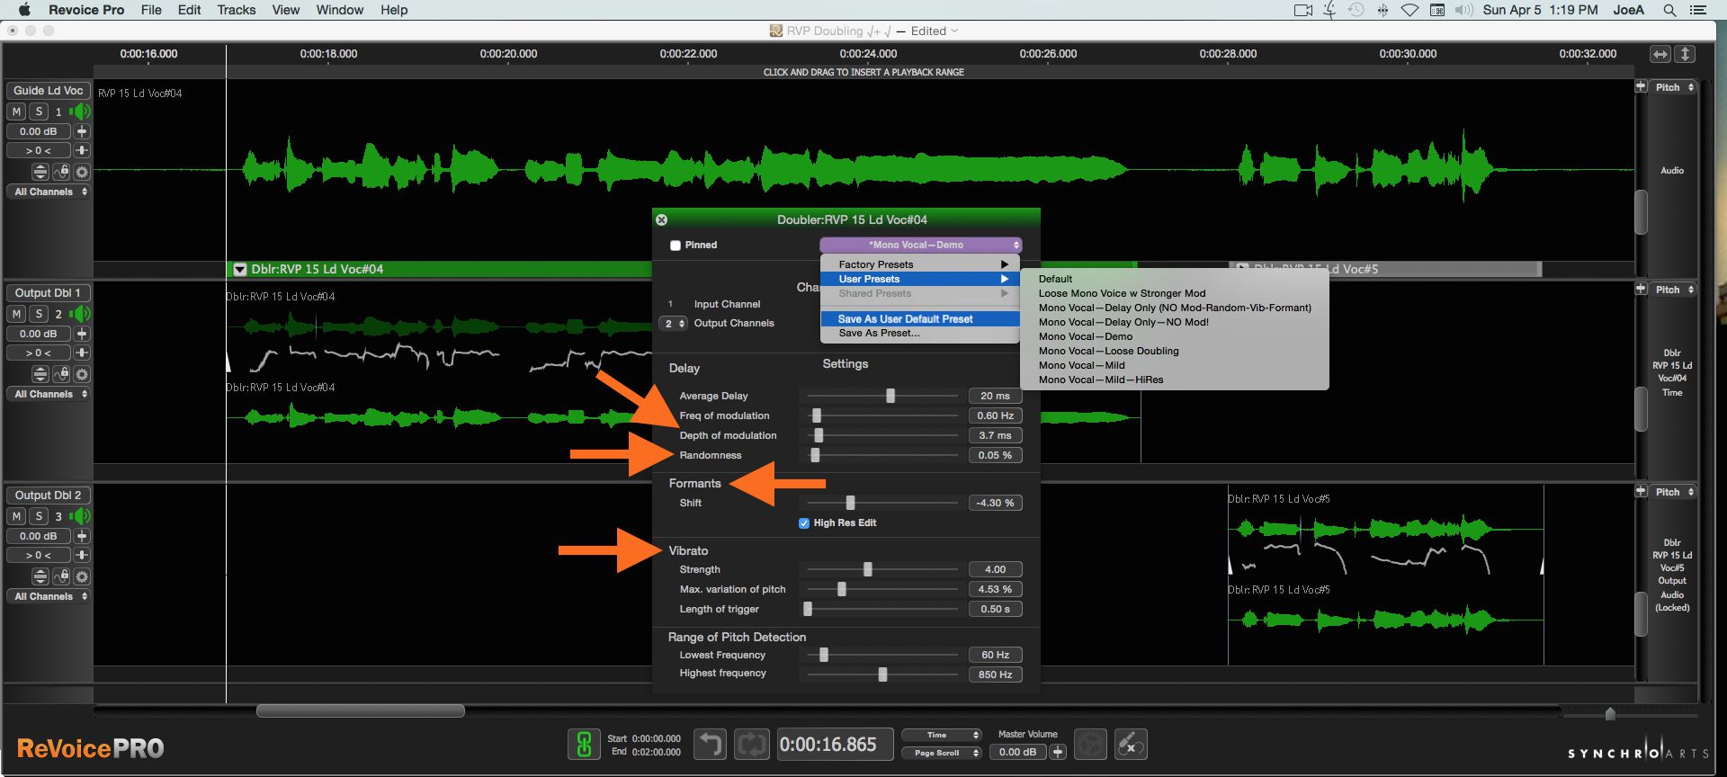This screenshot has width=1727, height=777.
Task: Solo the Output Dbl 2 track
Action: click(x=39, y=516)
